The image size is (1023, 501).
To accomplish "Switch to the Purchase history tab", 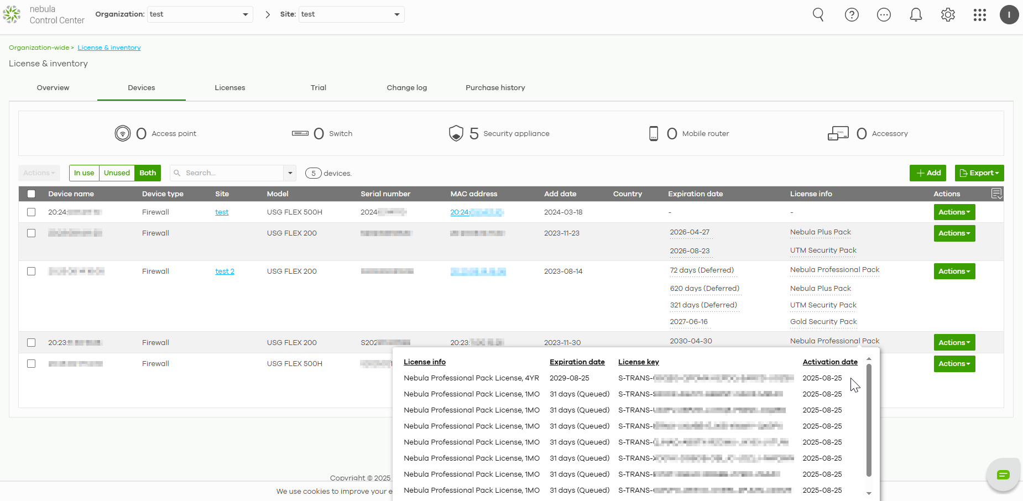I will click(495, 88).
